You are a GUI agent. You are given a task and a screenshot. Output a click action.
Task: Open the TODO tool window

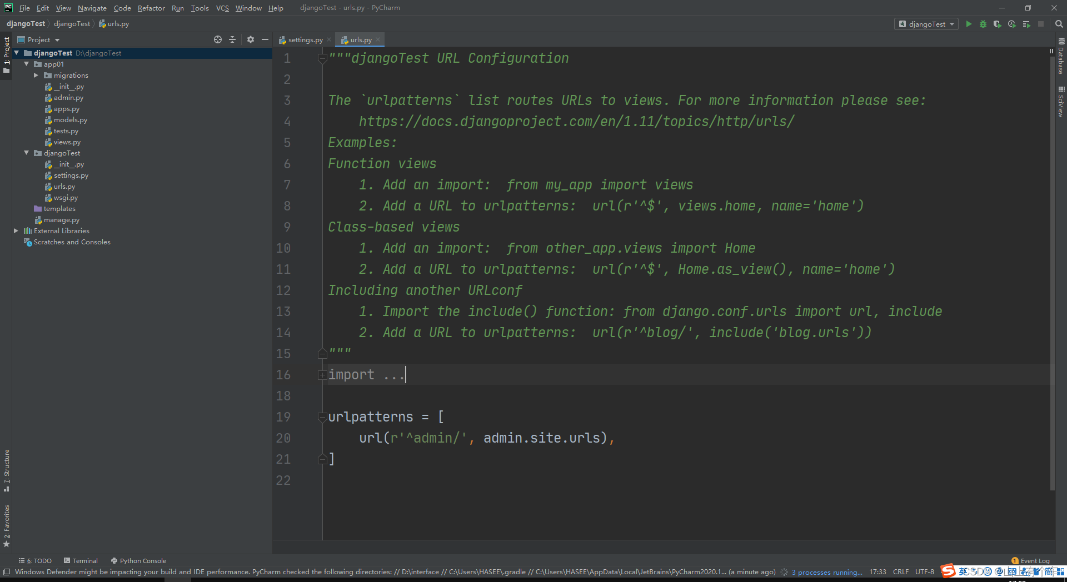pyautogui.click(x=35, y=561)
